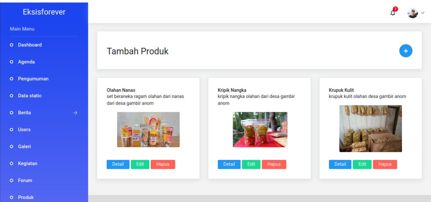
Task: Go to Pengumuman in sidebar
Action: pos(33,79)
